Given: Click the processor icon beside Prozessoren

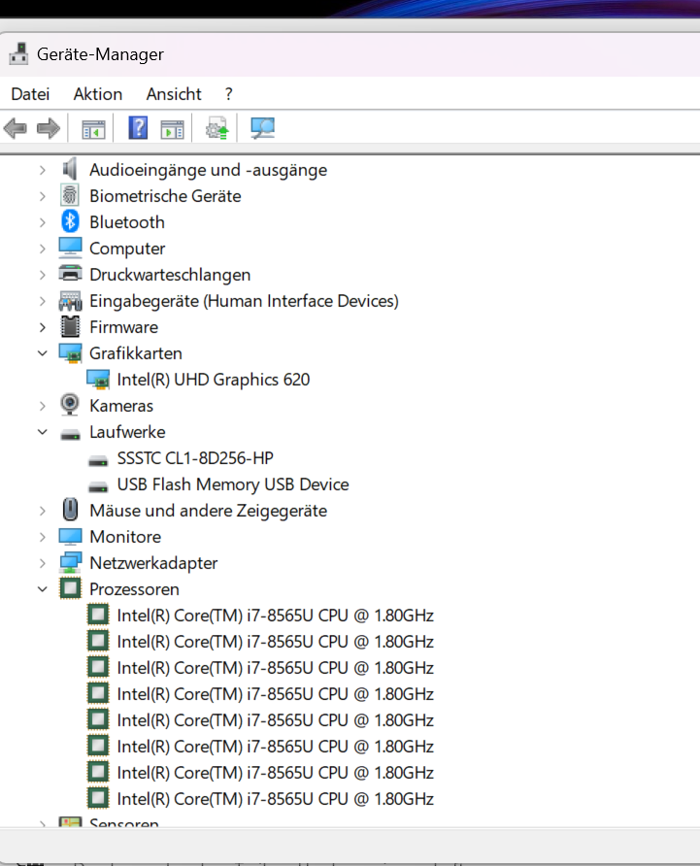Looking at the screenshot, I should coord(70,588).
